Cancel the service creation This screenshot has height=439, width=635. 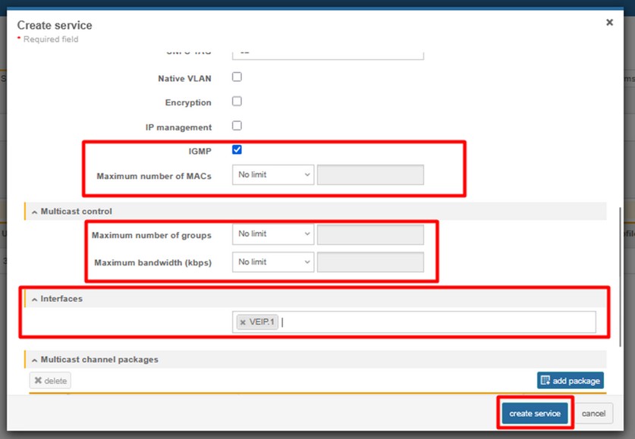pos(593,413)
